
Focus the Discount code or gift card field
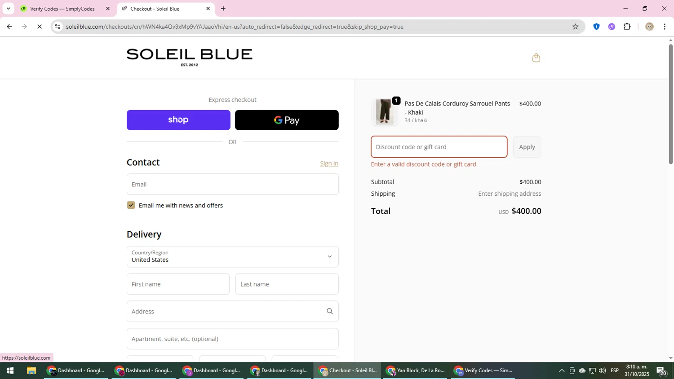439,147
